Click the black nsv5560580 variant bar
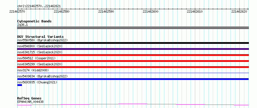257x108 pixels. 133,43
